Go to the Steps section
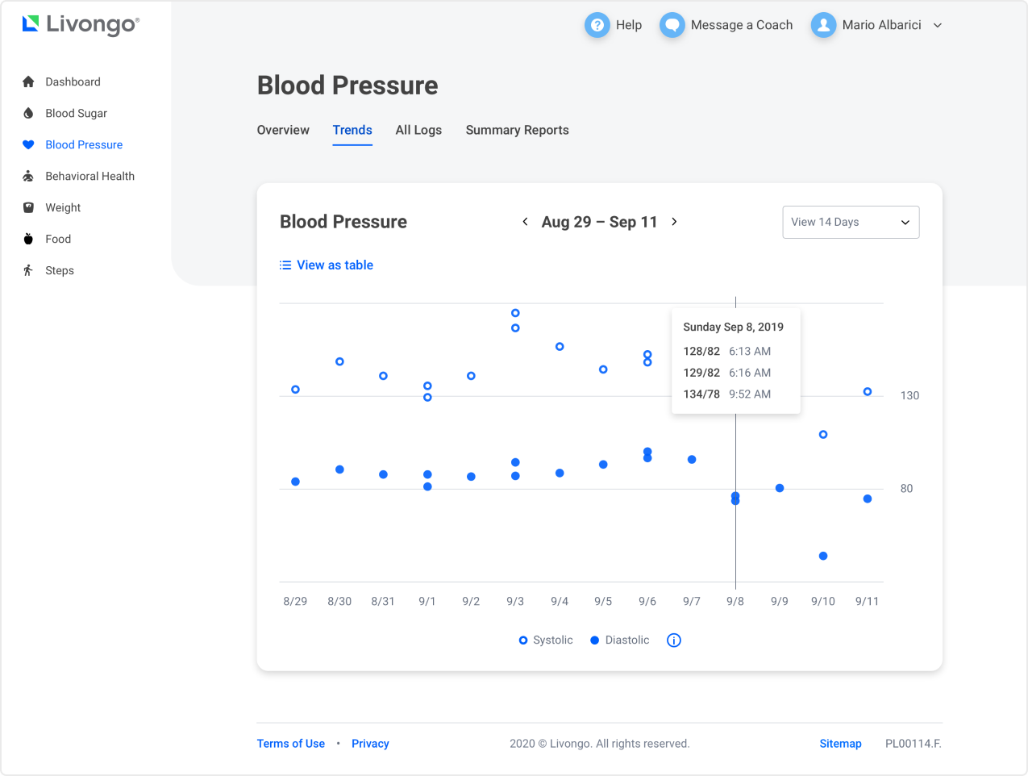 [x=60, y=270]
